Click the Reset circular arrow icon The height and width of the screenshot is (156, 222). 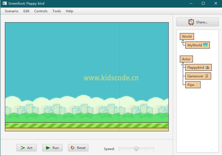(x=73, y=148)
